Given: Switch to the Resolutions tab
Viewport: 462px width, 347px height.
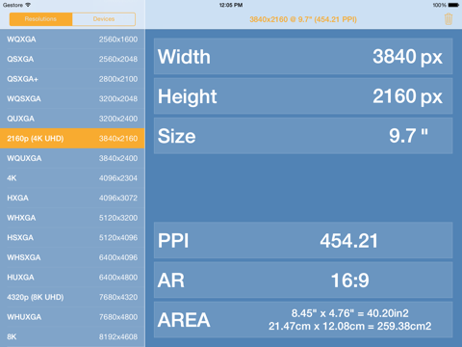Looking at the screenshot, I should (40, 19).
